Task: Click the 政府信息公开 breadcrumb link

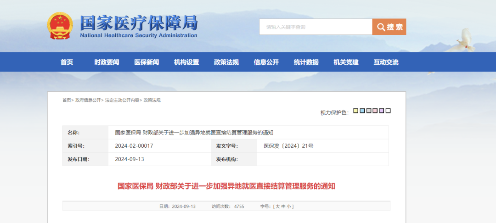Action: point(88,100)
